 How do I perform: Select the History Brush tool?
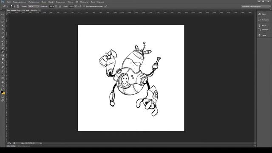point(3,48)
